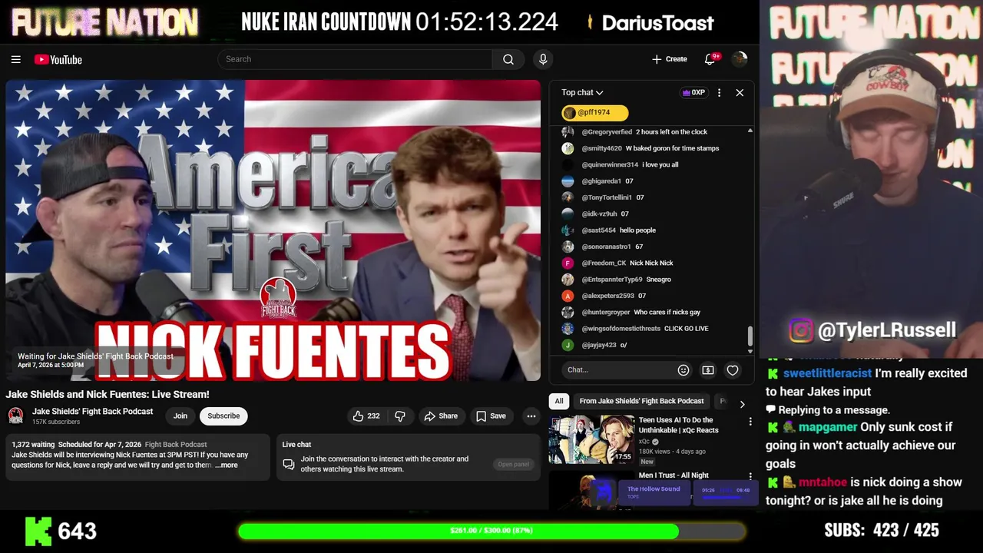Join the channel membership

pos(180,416)
